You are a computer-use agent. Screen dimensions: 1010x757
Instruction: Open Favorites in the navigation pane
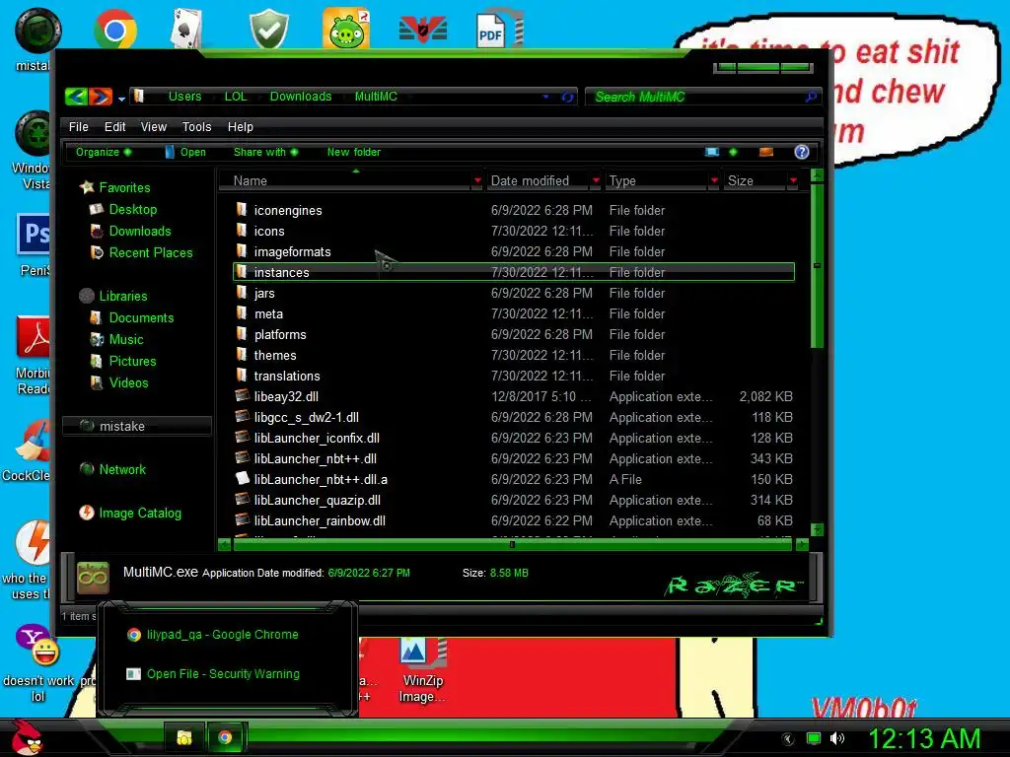coord(124,188)
